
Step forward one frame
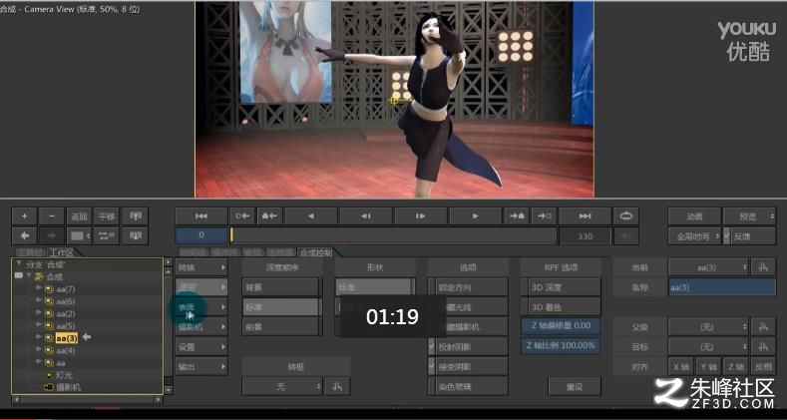(x=421, y=216)
